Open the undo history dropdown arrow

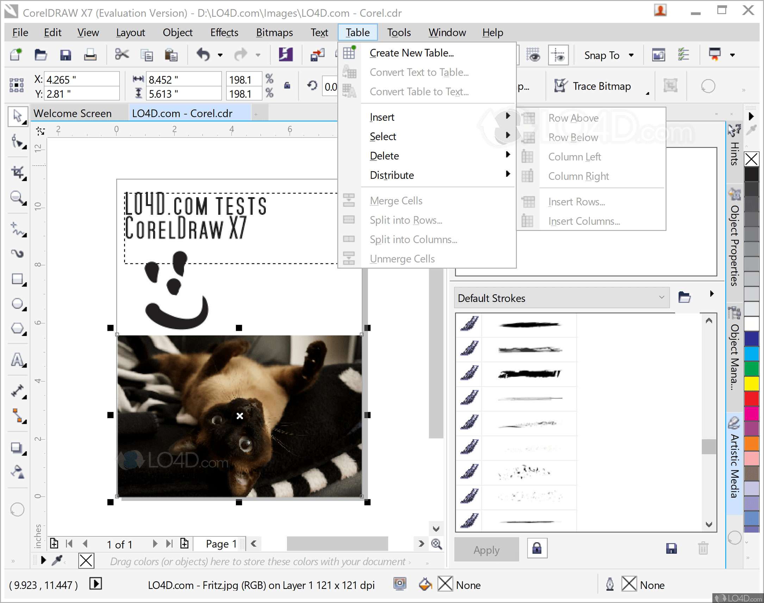coord(220,55)
